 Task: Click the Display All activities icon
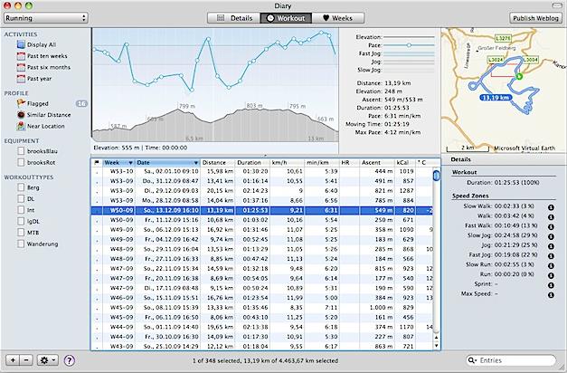(21, 44)
